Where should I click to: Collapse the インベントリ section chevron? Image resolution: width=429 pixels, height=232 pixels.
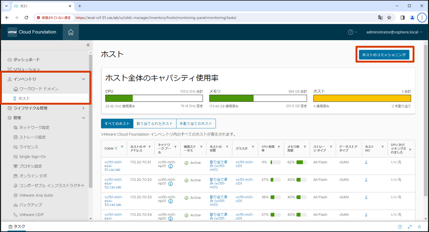coord(84,79)
